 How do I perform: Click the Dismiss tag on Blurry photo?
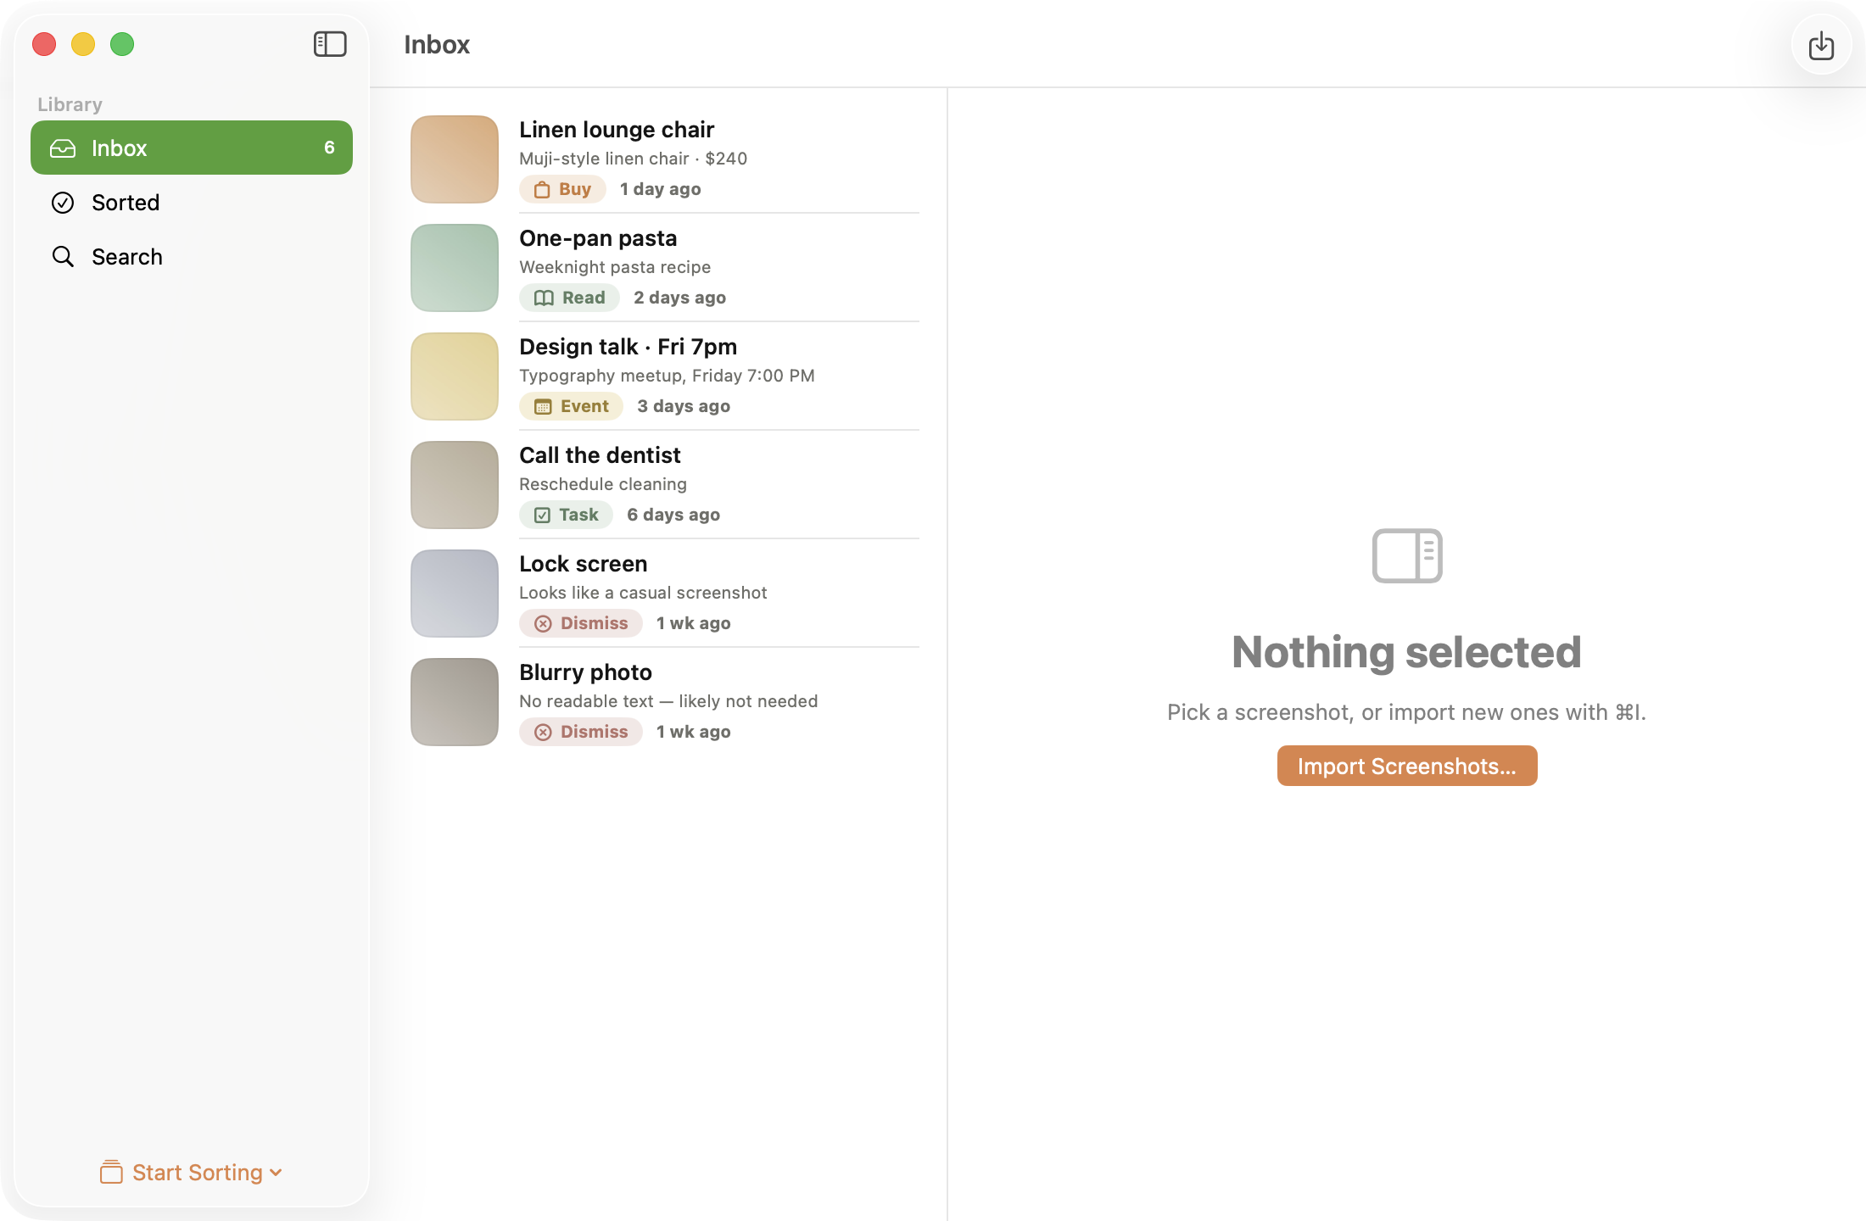581,732
